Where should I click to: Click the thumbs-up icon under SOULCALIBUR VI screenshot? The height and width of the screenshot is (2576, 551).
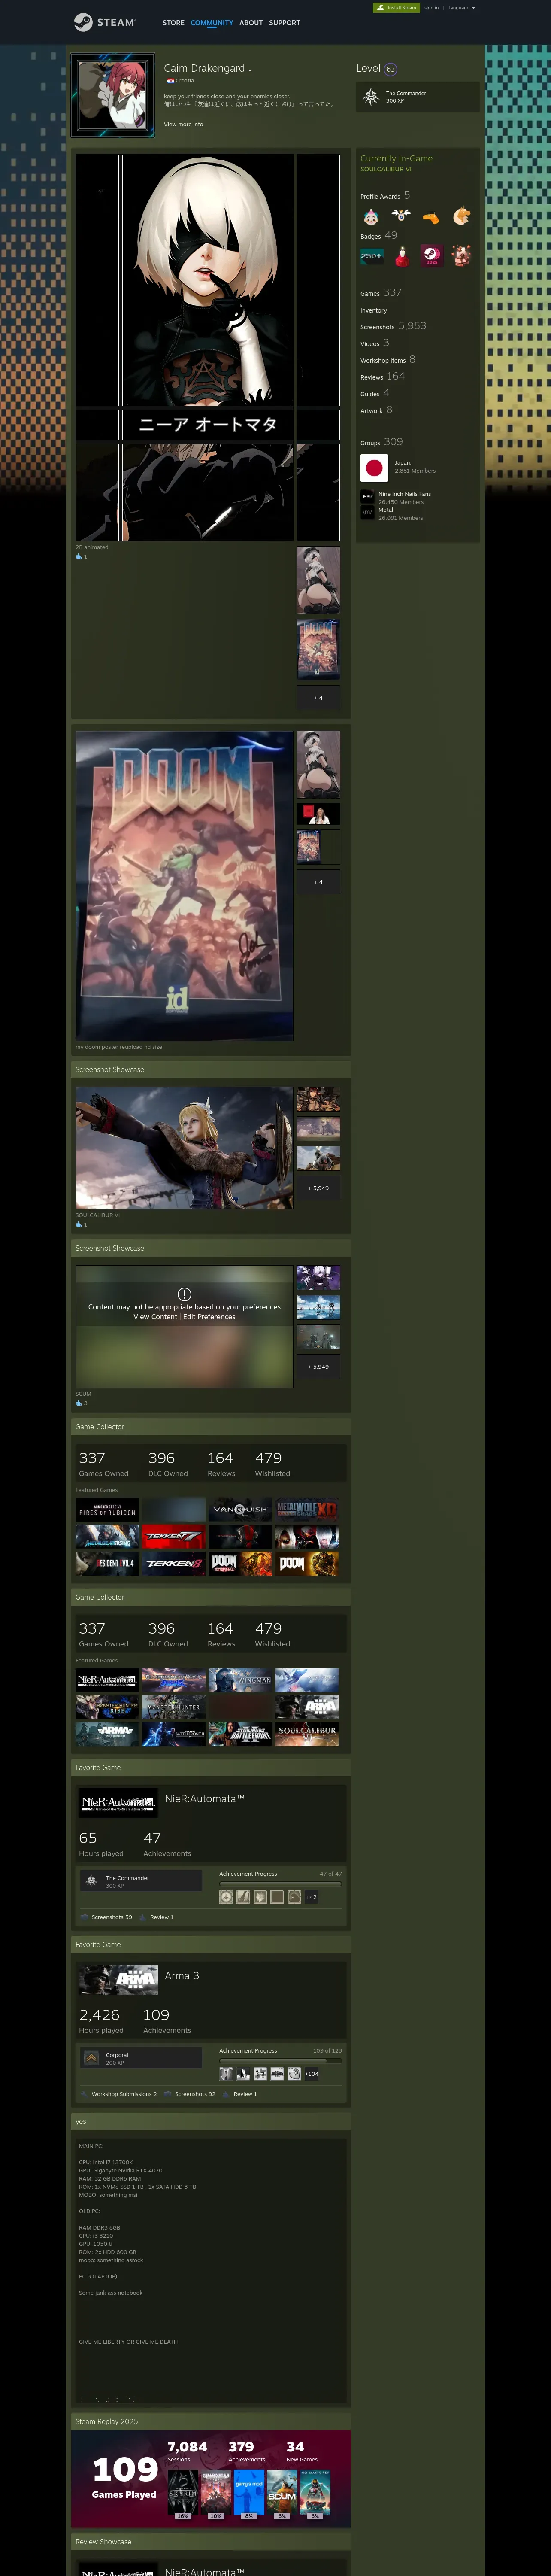tap(79, 1224)
